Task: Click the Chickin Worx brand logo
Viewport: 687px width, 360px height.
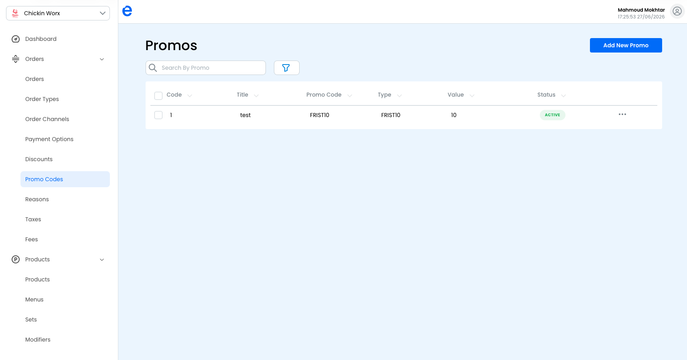Action: 15,13
